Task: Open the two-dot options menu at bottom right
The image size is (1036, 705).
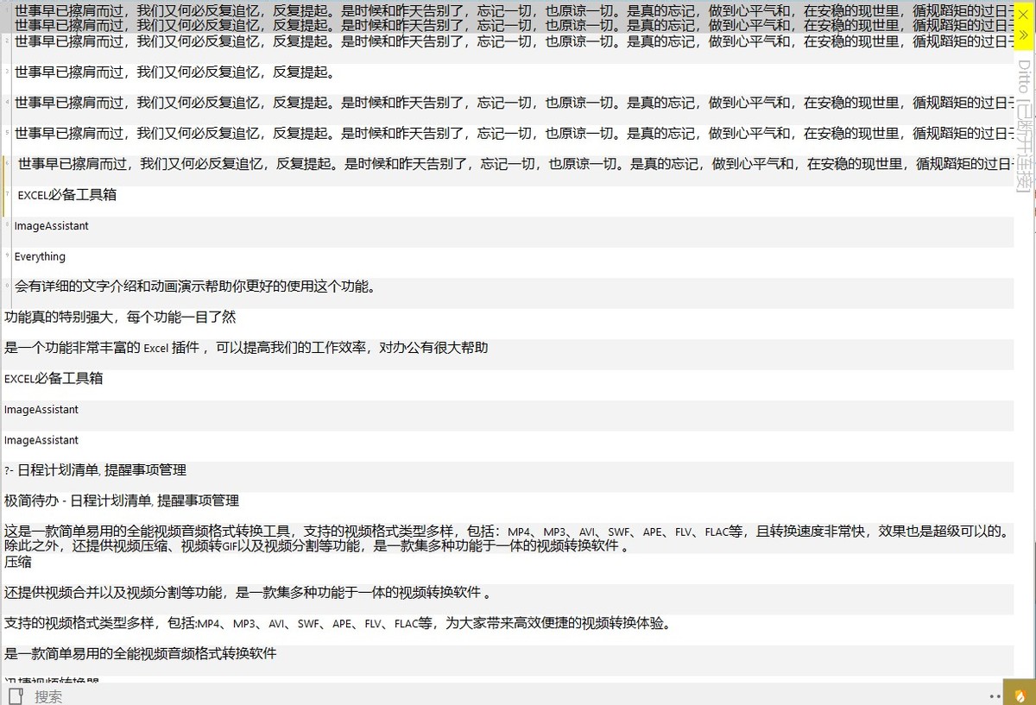Action: tap(995, 695)
